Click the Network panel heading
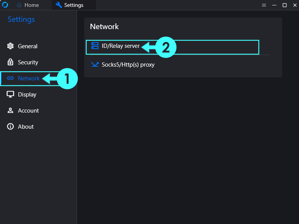This screenshot has height=224, width=299. [x=104, y=26]
